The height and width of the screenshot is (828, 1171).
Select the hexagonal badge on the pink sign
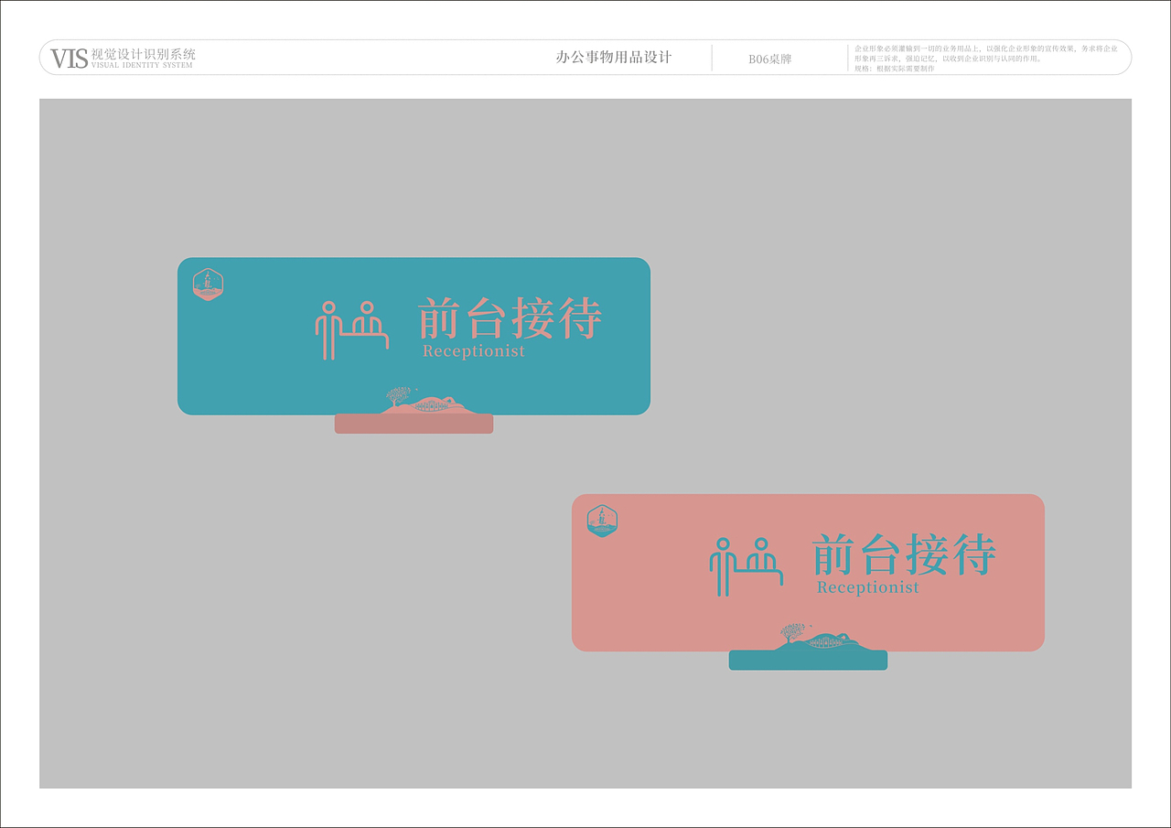click(602, 520)
